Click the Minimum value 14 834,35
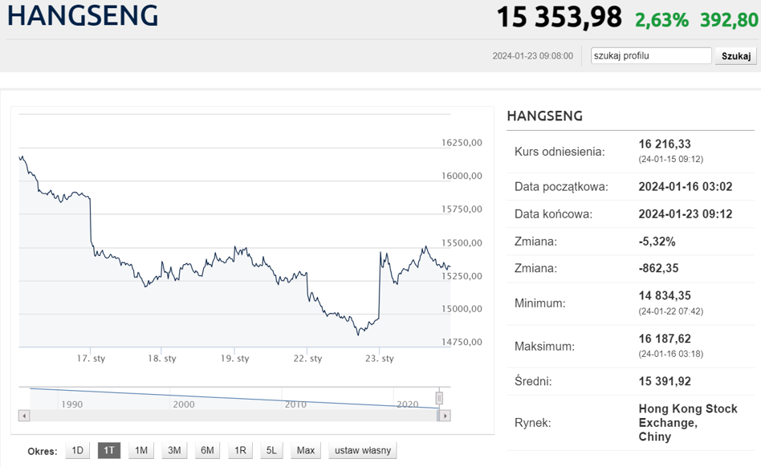The image size is (761, 467). [x=665, y=295]
